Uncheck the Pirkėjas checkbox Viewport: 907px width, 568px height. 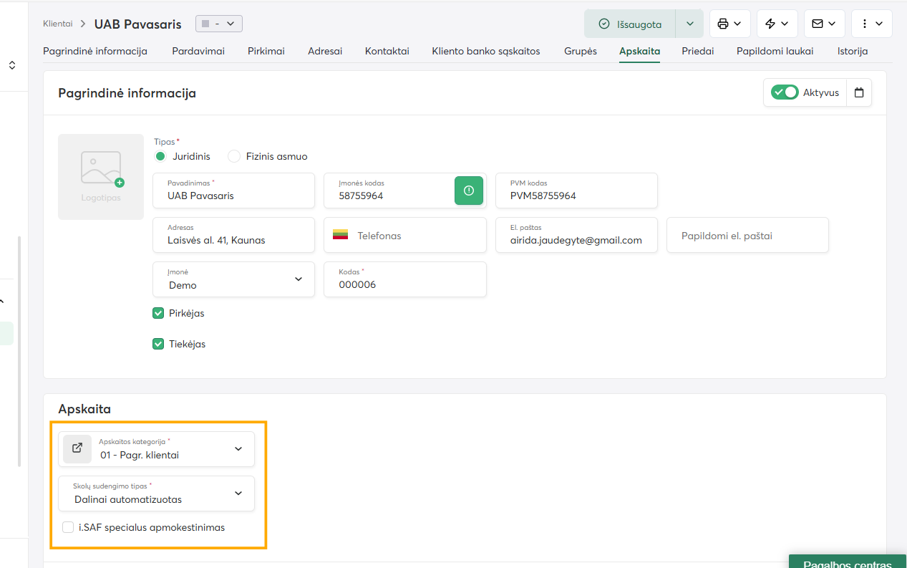(x=159, y=313)
